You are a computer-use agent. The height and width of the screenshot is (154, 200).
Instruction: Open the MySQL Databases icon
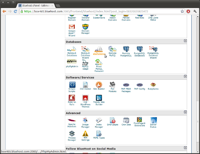(x=72, y=51)
